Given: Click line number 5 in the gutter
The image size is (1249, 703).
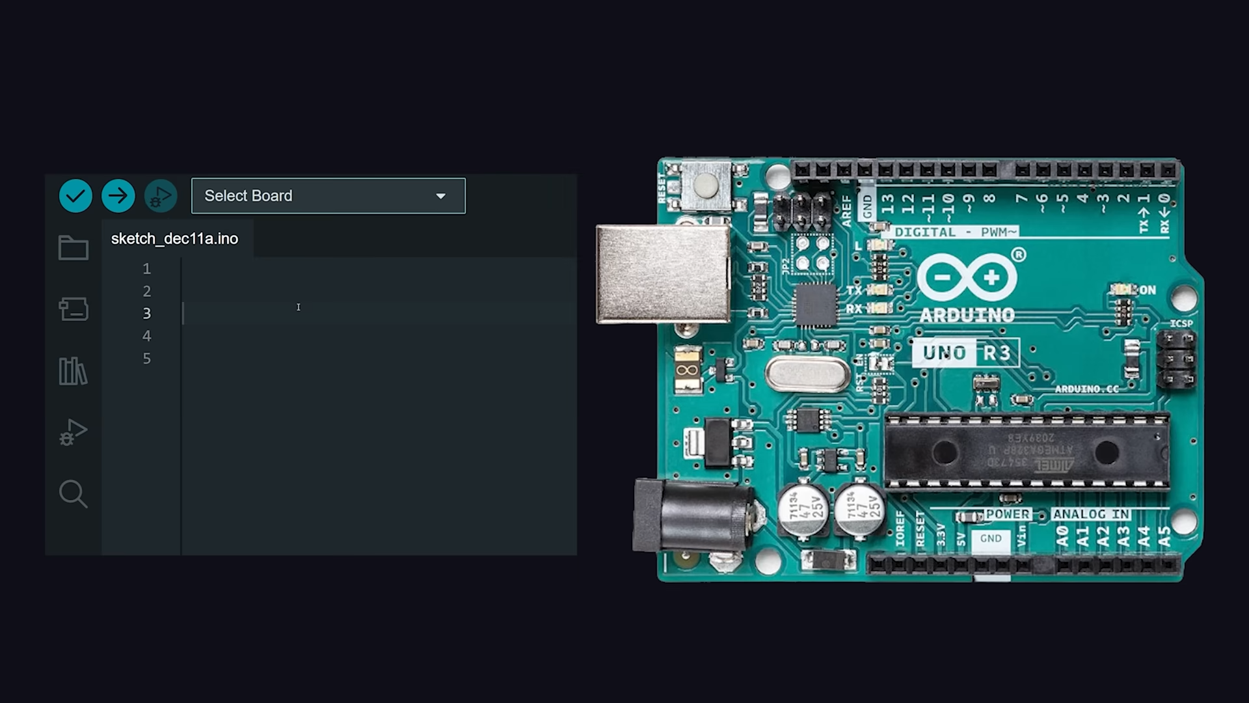Looking at the screenshot, I should 146,359.
